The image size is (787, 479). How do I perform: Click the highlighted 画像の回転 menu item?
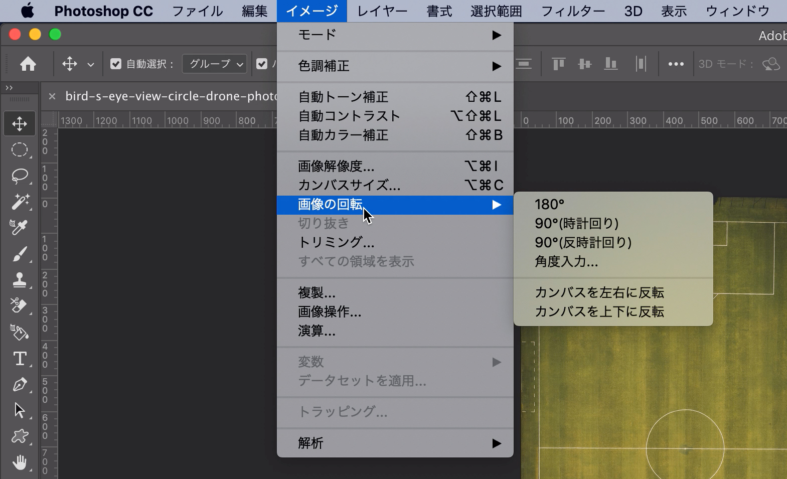coord(395,205)
